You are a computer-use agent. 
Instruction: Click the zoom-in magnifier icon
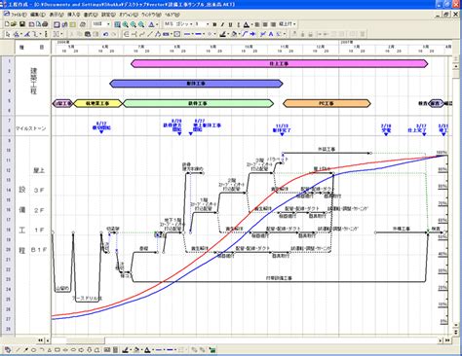[x=126, y=24]
